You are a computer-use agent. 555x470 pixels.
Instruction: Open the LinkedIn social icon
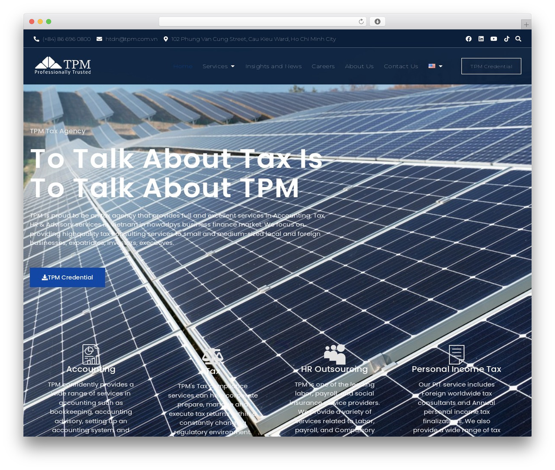click(481, 39)
